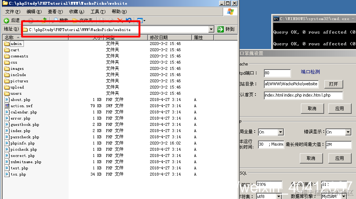Click the Folders toolbar button

(83, 20)
